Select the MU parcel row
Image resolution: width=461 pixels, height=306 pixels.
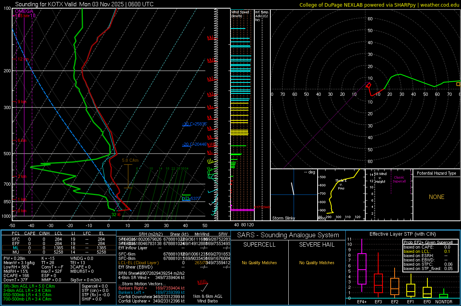point(59,252)
